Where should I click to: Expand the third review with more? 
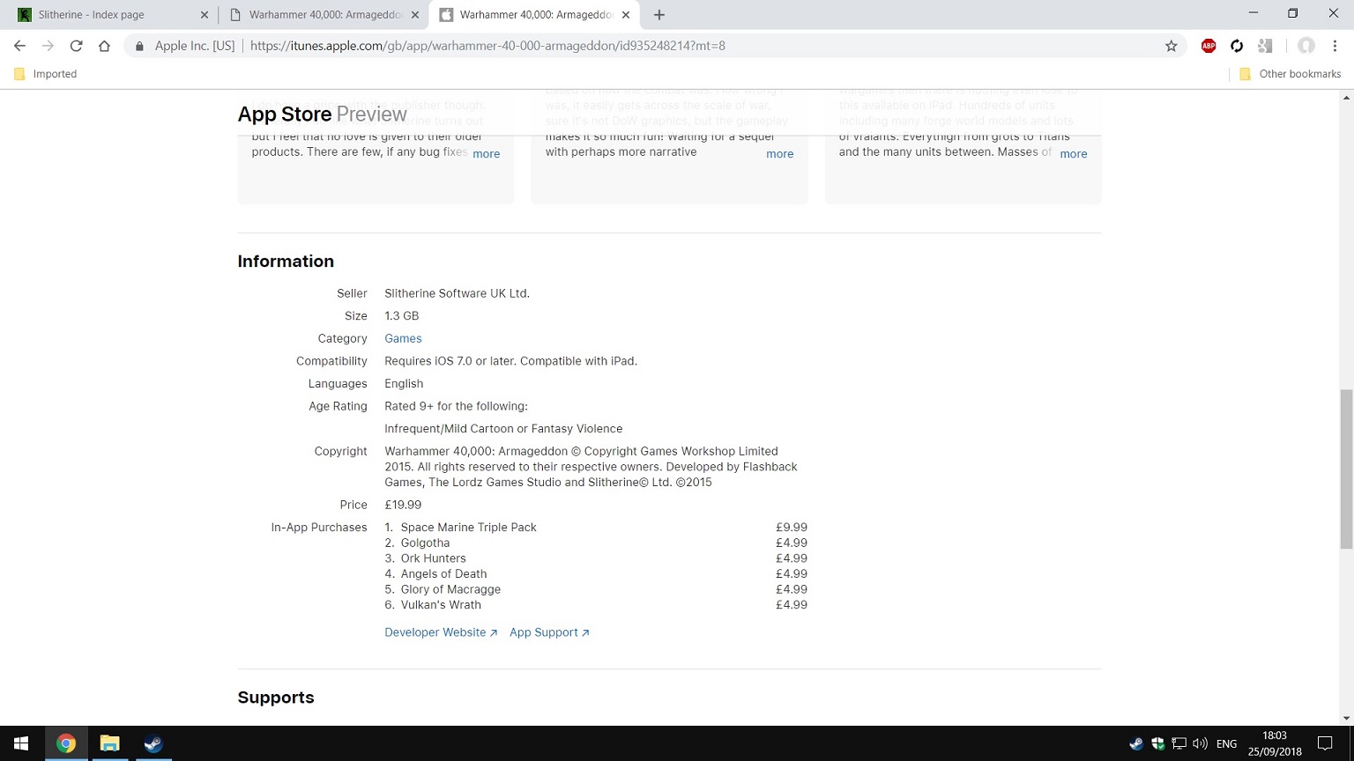click(x=1073, y=153)
